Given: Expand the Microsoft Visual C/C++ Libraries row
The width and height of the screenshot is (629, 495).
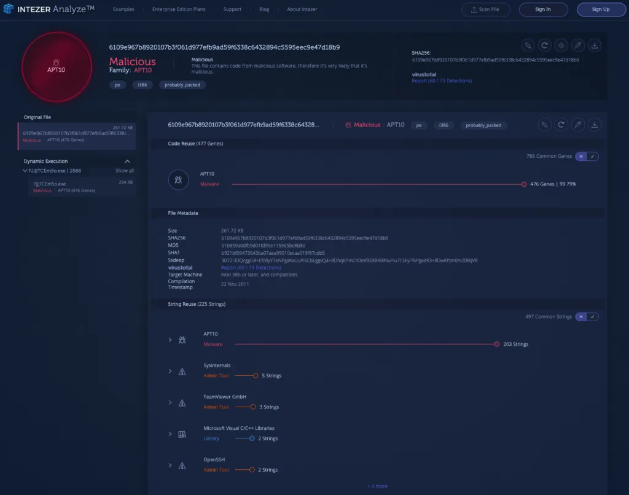Looking at the screenshot, I should (x=170, y=434).
